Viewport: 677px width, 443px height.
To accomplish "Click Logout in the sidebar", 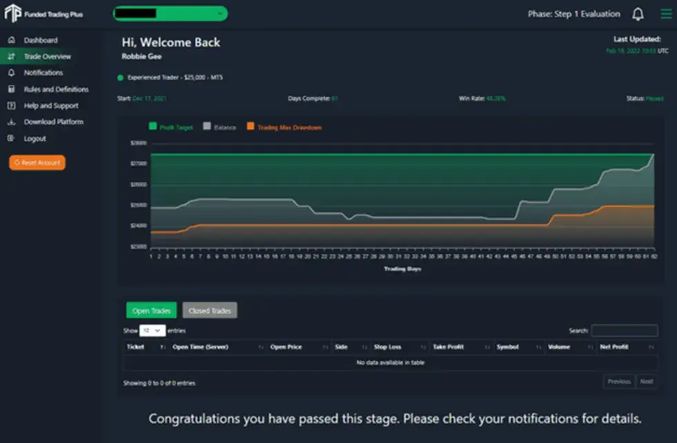I will click(x=35, y=139).
